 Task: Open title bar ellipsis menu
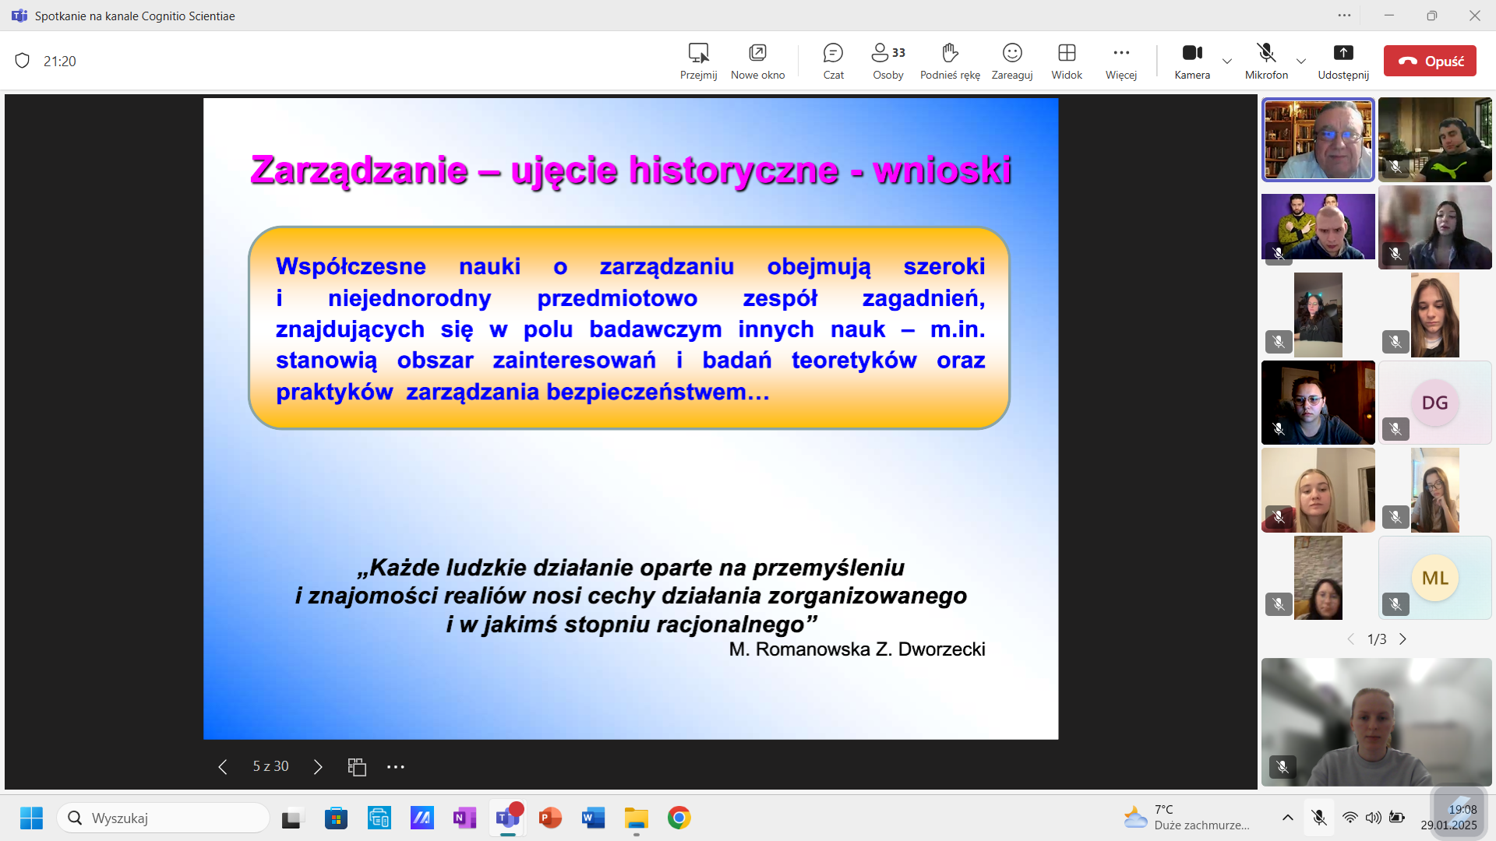pos(1345,16)
